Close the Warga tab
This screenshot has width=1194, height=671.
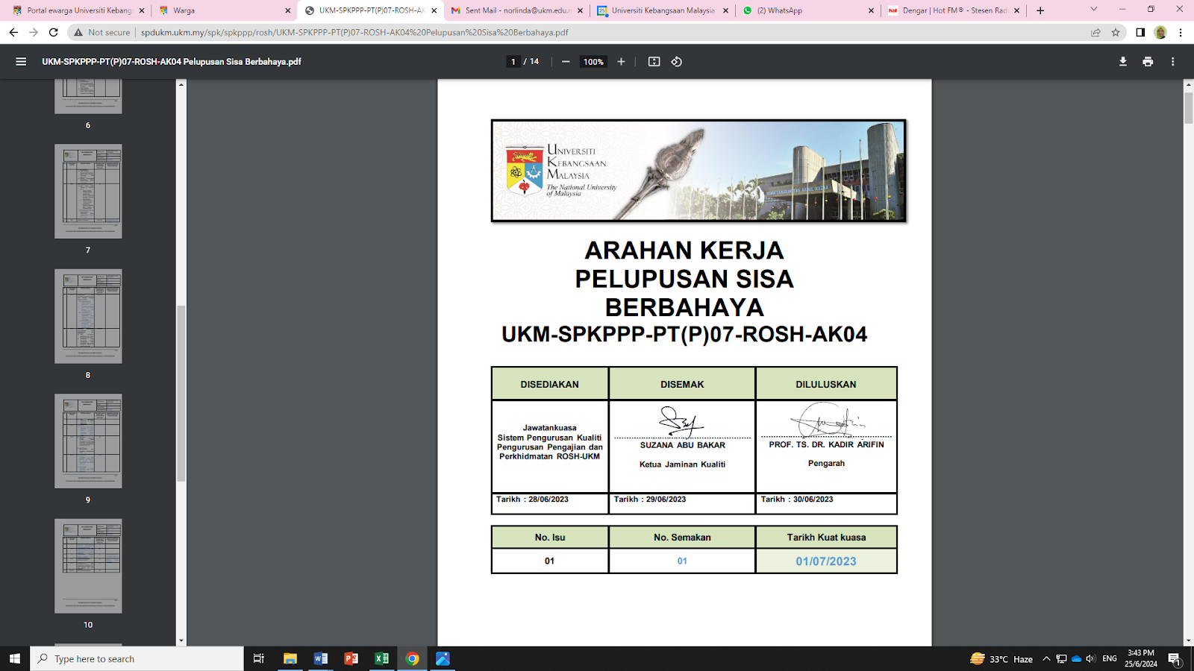point(288,10)
